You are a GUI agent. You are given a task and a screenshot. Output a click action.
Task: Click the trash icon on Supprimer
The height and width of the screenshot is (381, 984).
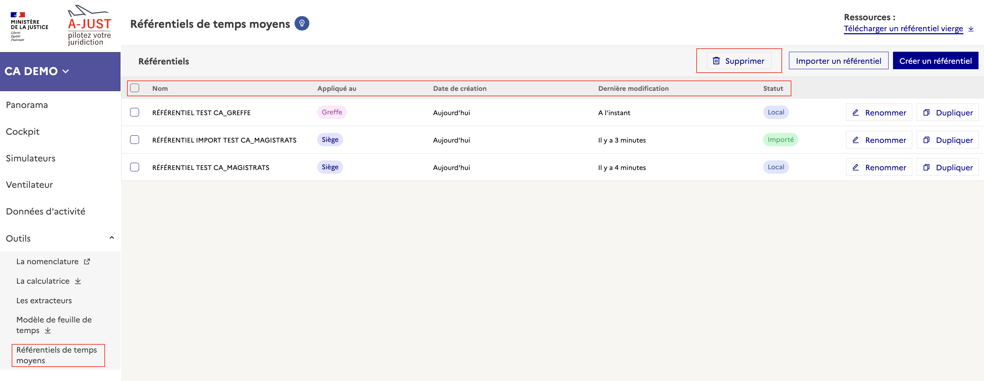pyautogui.click(x=716, y=61)
